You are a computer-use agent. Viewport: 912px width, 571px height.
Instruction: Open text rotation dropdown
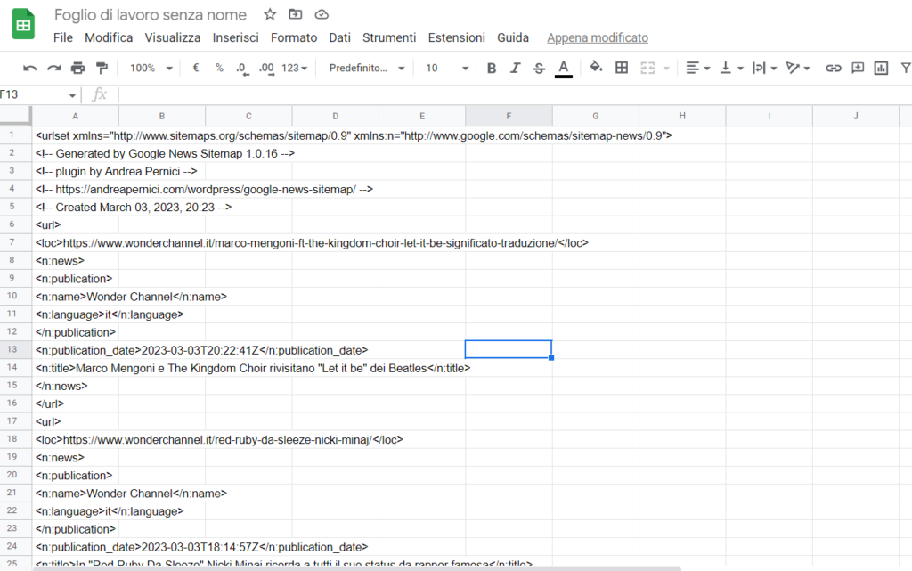(797, 68)
